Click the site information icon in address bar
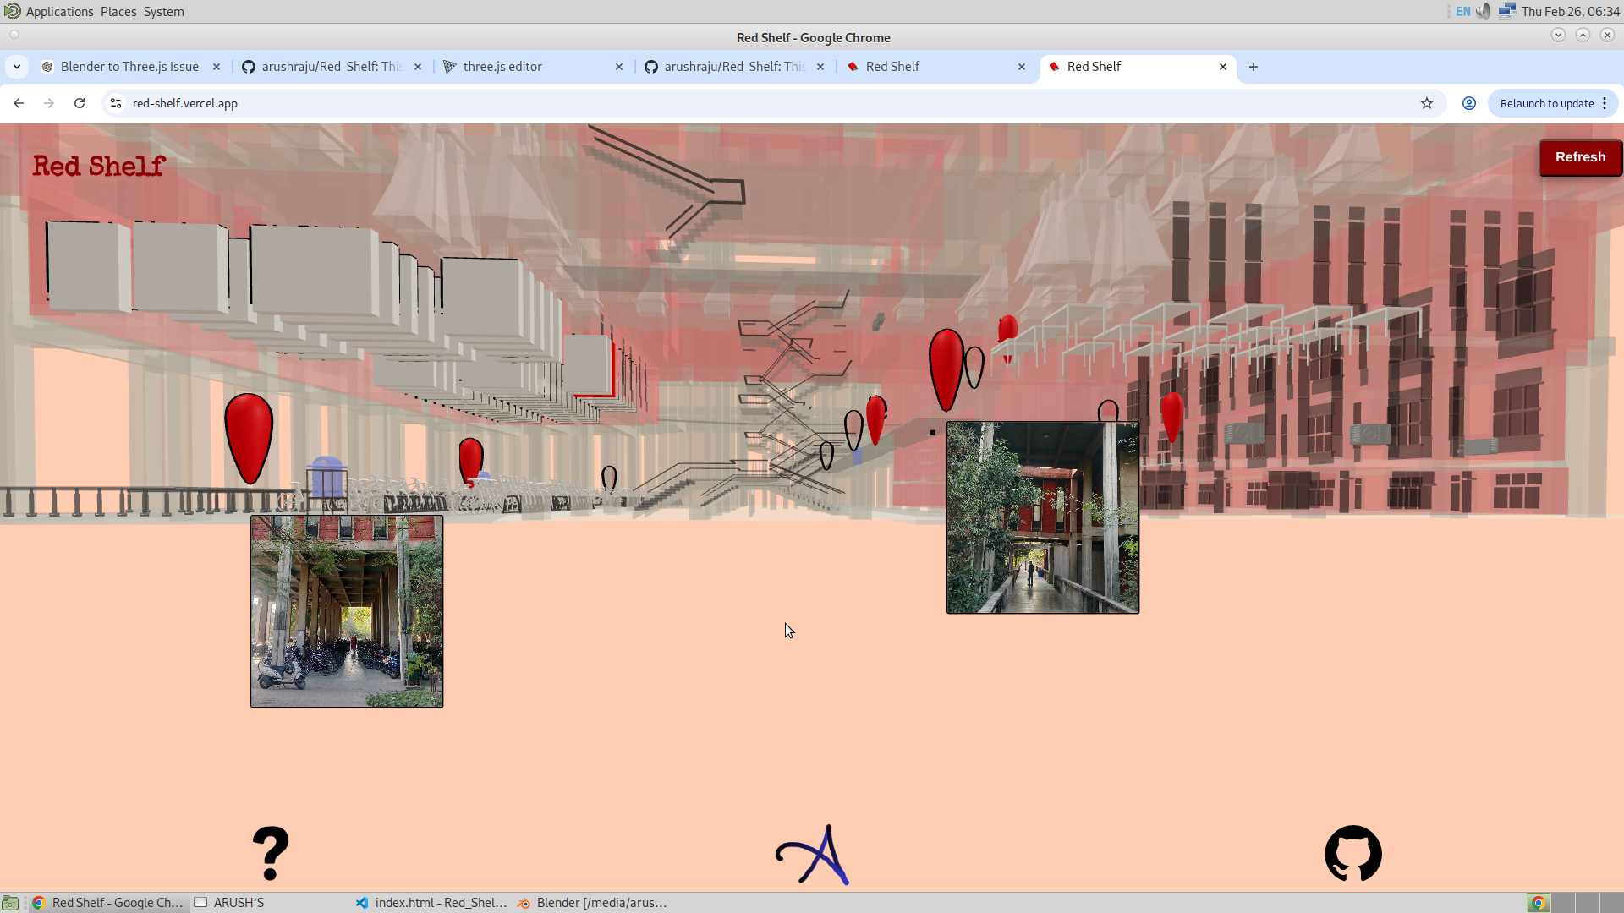This screenshot has width=1624, height=913. click(115, 103)
